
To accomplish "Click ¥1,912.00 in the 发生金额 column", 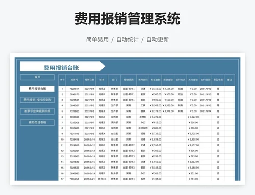I will coord(156,162).
